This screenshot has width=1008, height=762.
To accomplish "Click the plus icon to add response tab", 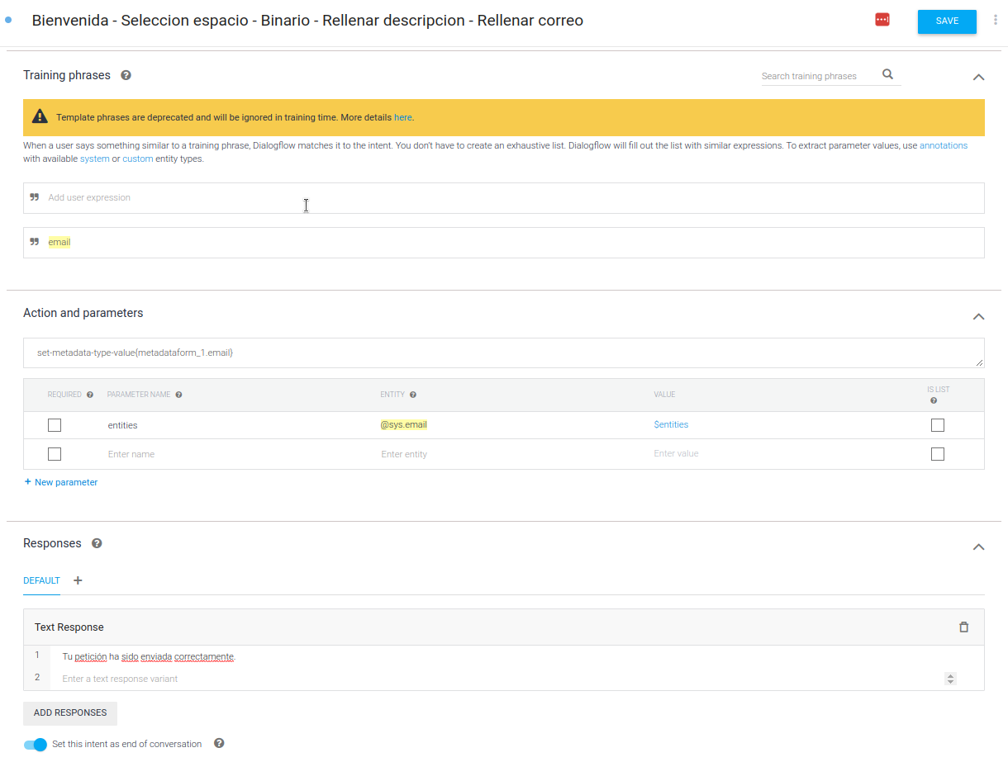I will pos(78,580).
